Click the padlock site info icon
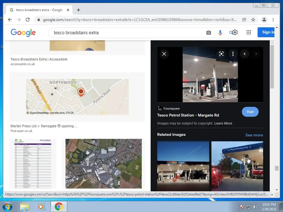283x212 pixels. point(38,20)
